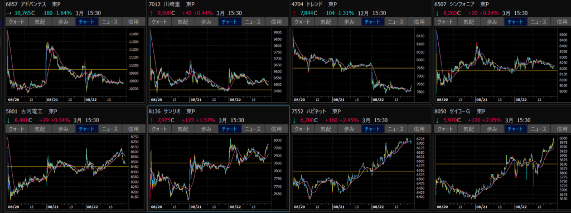This screenshot has width=571, height=213.
Task: Switch to 気配 tab for セイコーG
Action: pos(468,129)
